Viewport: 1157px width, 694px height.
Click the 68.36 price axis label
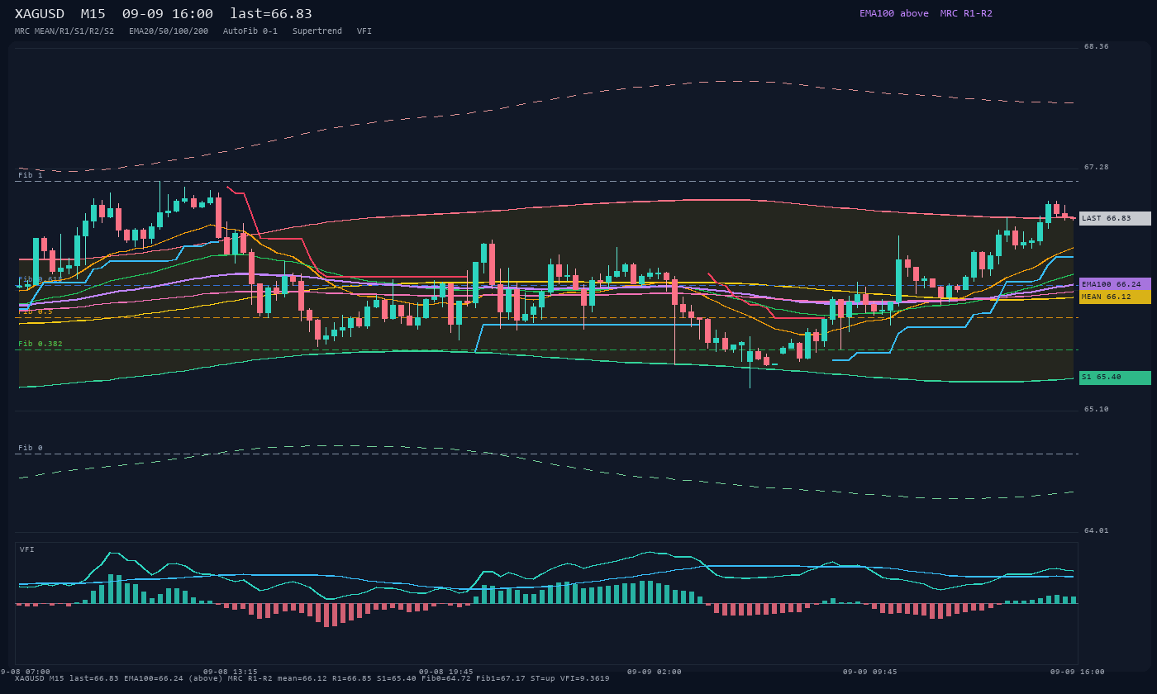[x=1097, y=46]
